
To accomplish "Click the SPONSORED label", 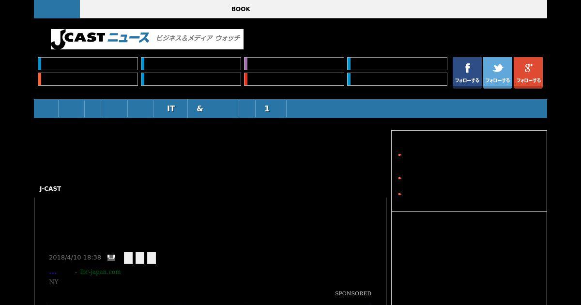I will point(353,293).
